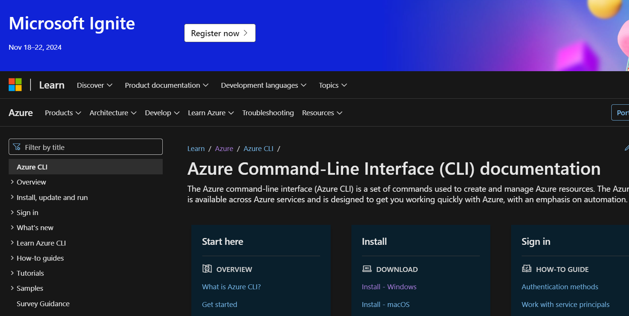Click the Start here card heading
This screenshot has height=316, width=629.
(x=223, y=241)
